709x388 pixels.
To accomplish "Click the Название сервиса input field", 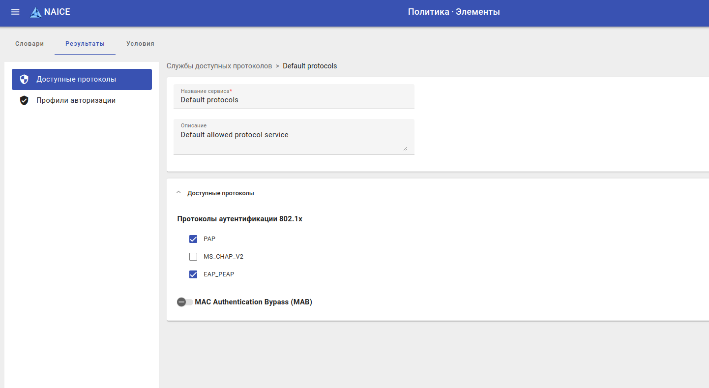I will click(x=294, y=100).
